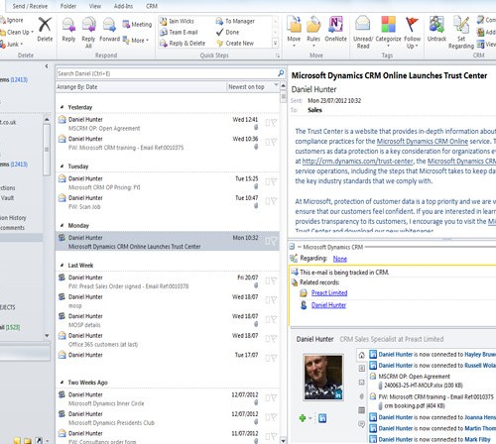Viewport: 496px width, 444px height.
Task: Flag the Office 365 customers email
Action: pos(274,339)
